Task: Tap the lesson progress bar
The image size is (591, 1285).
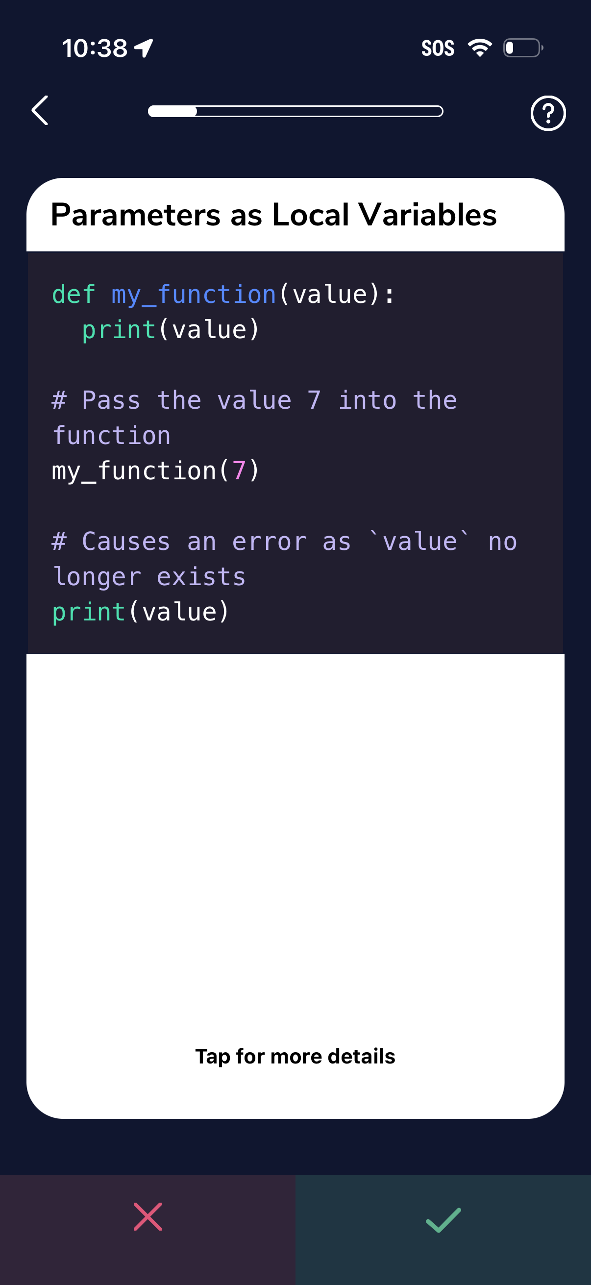Action: [295, 112]
